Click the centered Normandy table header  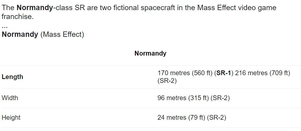[150, 53]
